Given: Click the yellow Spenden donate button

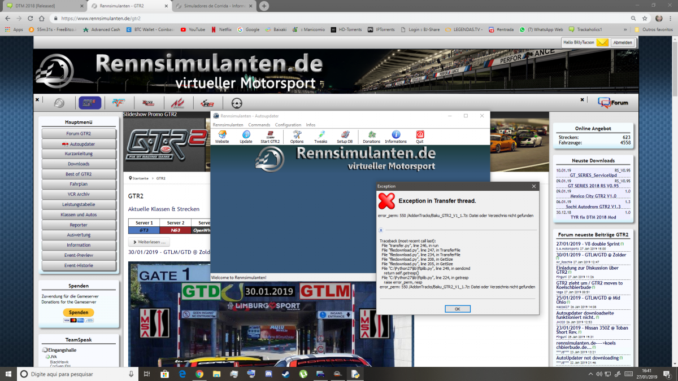Looking at the screenshot, I should tap(79, 312).
